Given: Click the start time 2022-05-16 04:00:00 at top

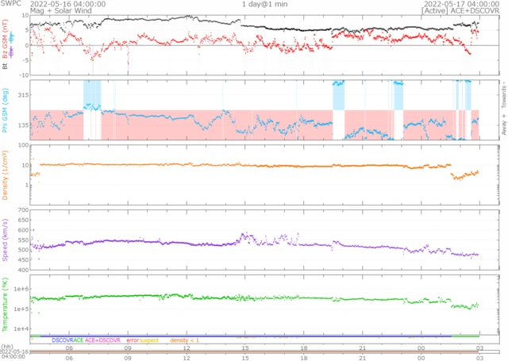Looking at the screenshot, I should click(67, 4).
